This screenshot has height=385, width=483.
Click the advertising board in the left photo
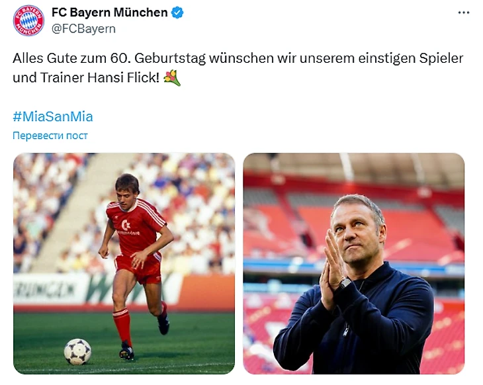60,290
